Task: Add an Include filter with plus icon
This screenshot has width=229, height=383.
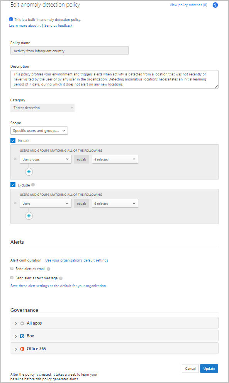Action: [29, 172]
